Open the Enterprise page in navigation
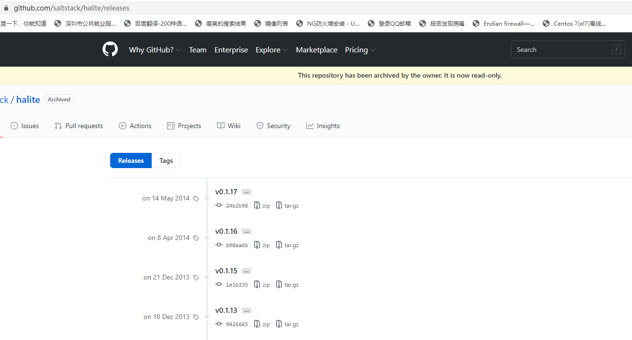Screen dimensions: 632x340 tap(231, 50)
